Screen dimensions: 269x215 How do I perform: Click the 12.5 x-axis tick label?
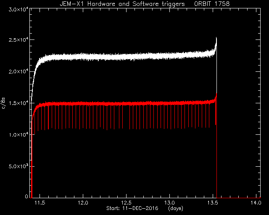pos(126,203)
